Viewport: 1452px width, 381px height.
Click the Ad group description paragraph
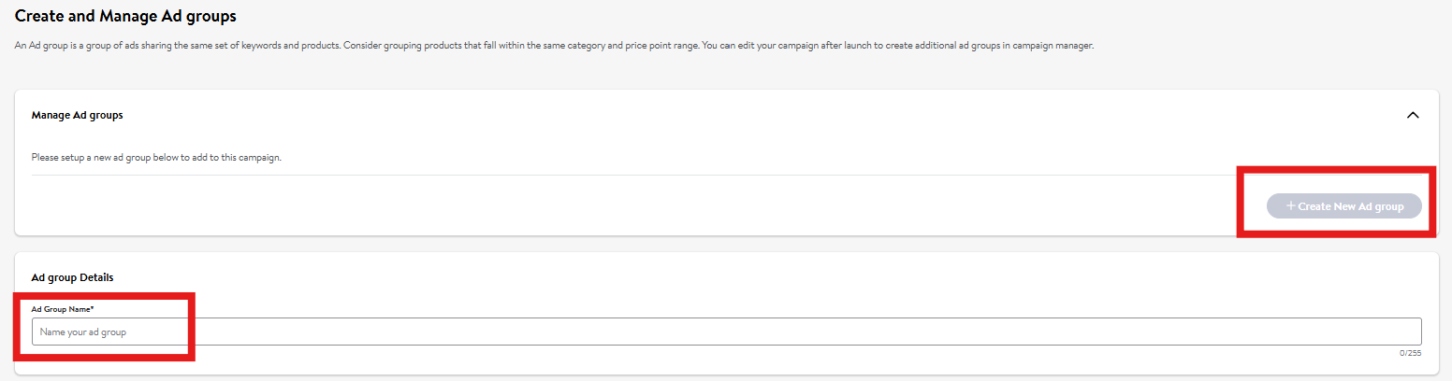(x=554, y=46)
